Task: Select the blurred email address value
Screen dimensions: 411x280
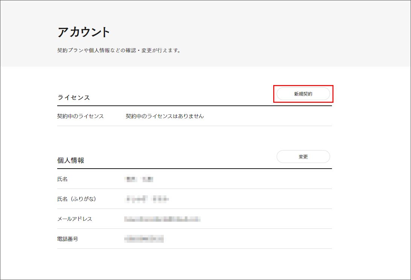Action: [x=162, y=219]
